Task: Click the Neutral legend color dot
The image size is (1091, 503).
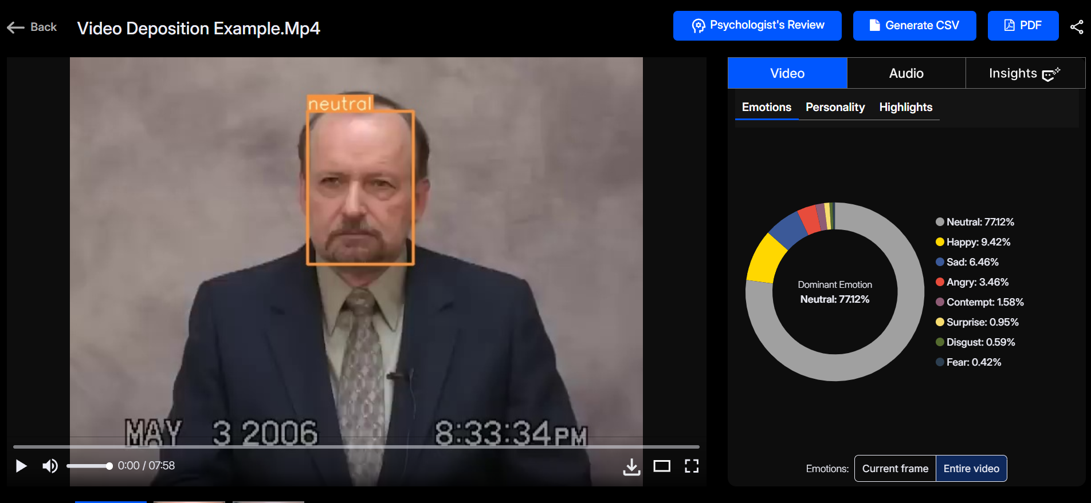Action: [x=940, y=222]
